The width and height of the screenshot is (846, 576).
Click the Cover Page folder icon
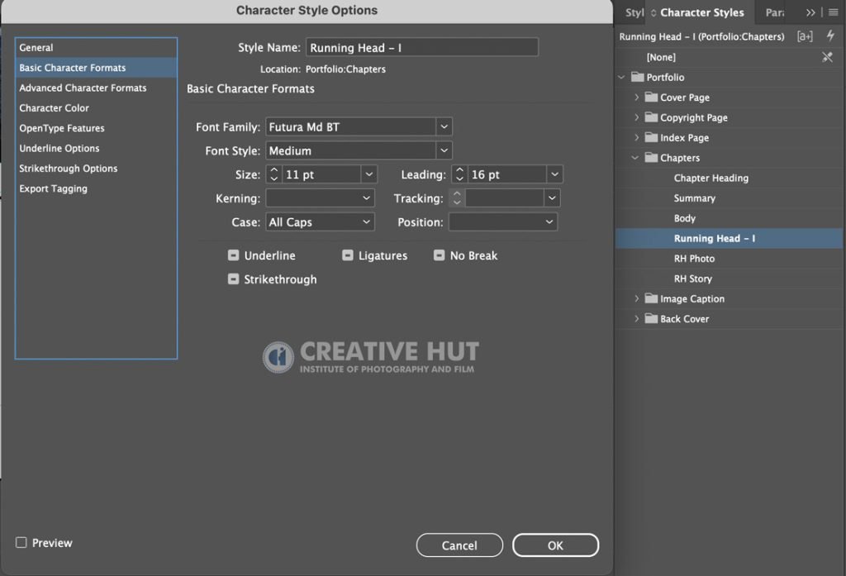651,98
